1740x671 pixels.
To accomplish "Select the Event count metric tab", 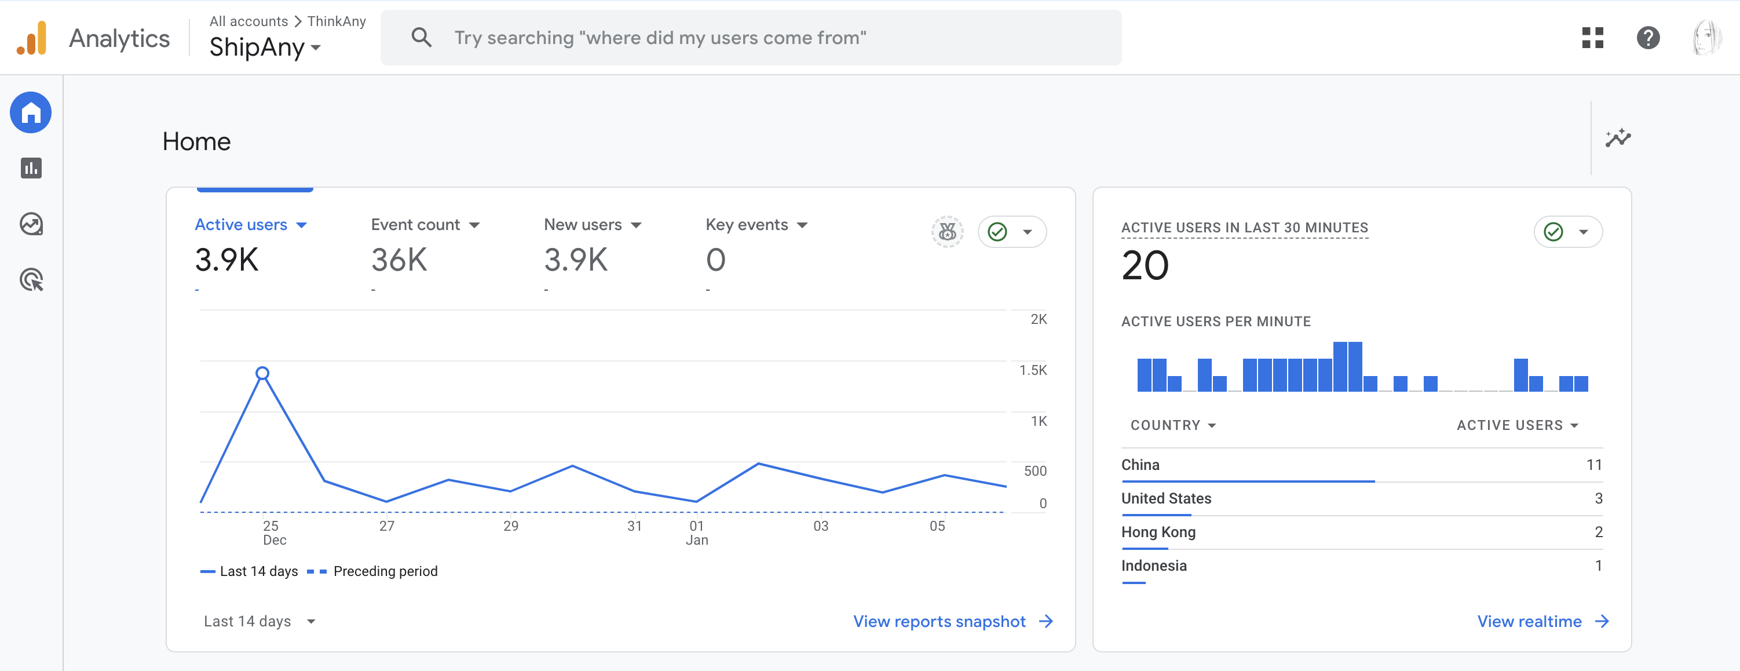I will coord(424,225).
